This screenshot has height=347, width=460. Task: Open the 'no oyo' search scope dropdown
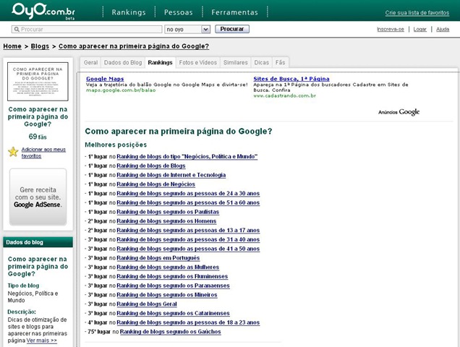187,30
